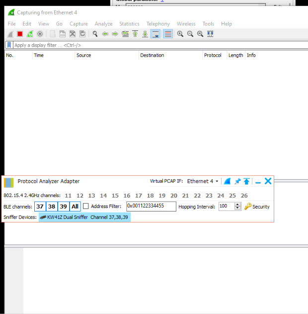Jump to the first packet icon

click(x=135, y=34)
